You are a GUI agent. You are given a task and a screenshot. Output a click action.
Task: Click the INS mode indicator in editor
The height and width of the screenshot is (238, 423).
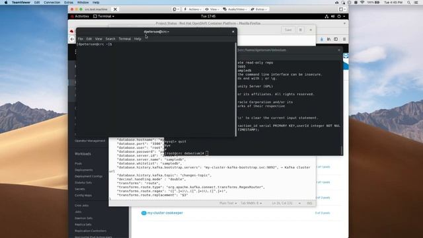(x=310, y=203)
